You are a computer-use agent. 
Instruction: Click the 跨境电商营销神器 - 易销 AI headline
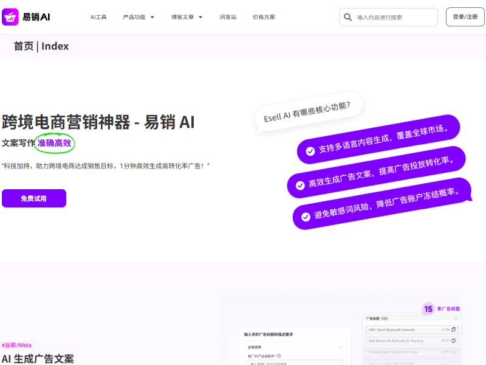pyautogui.click(x=98, y=122)
